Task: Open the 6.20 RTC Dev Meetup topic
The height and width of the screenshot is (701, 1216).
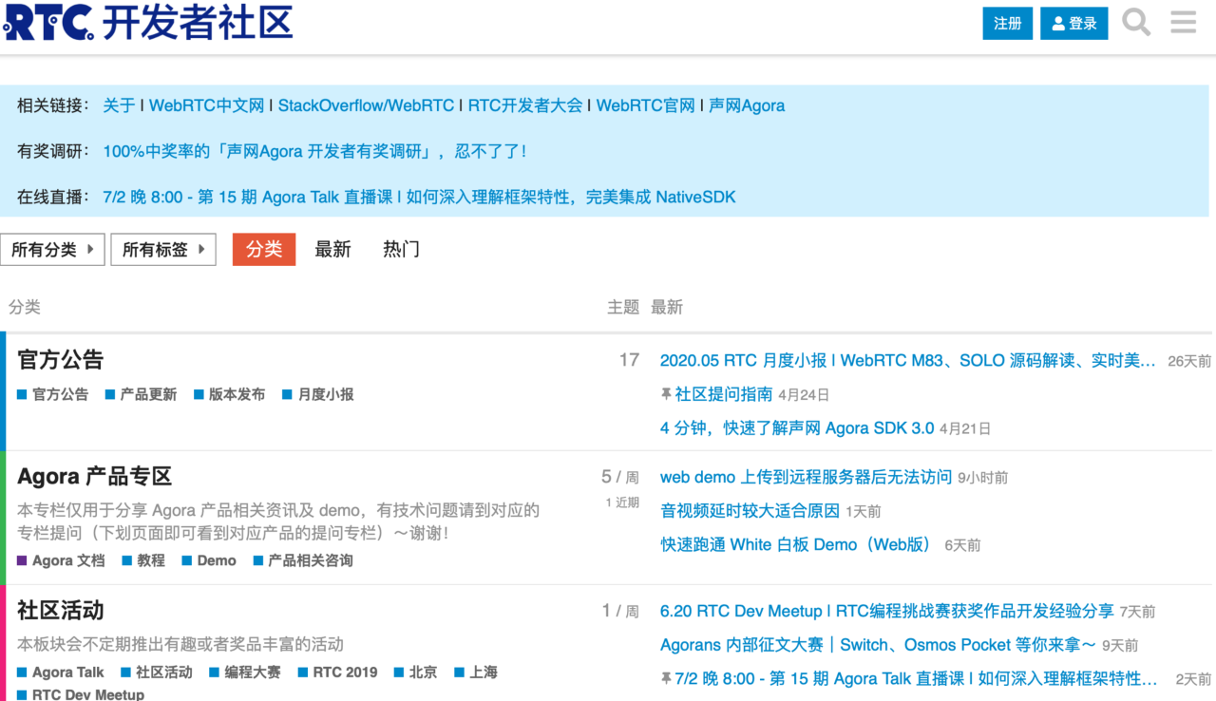Action: [887, 611]
